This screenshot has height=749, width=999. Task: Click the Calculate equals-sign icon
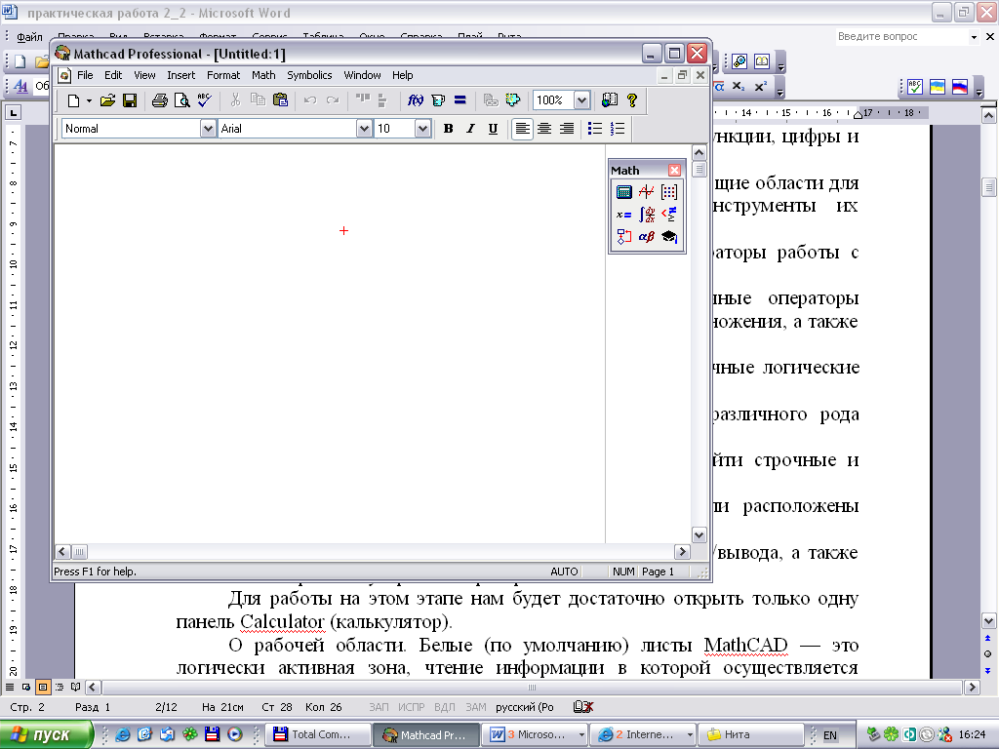[460, 100]
